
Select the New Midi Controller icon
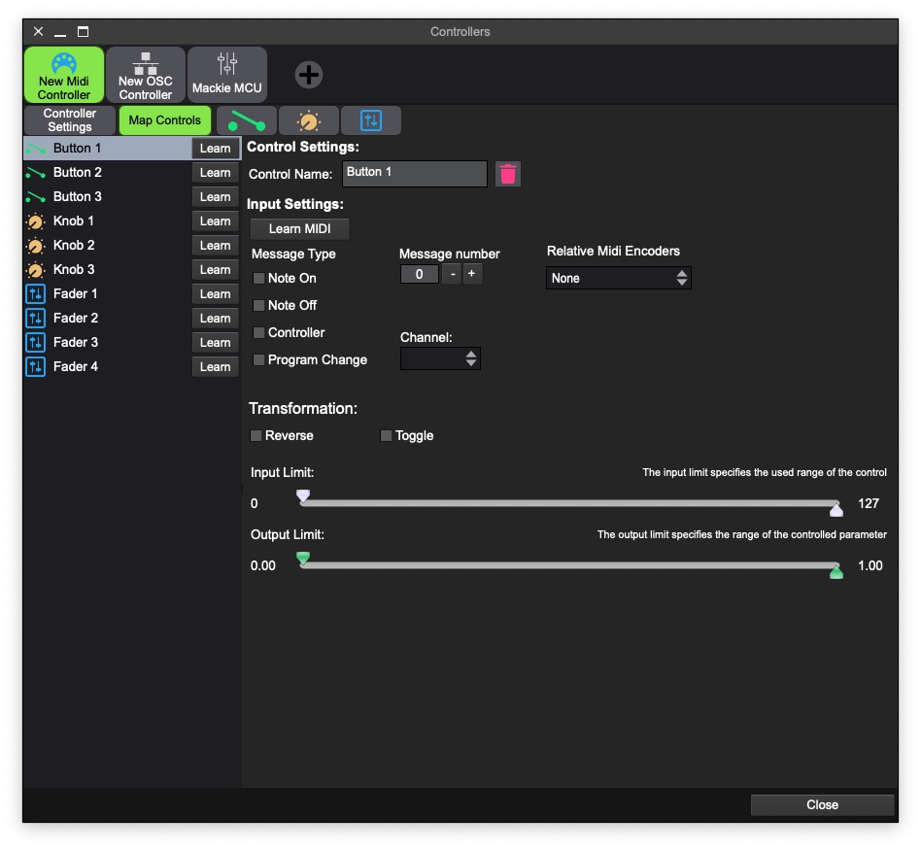(x=62, y=74)
